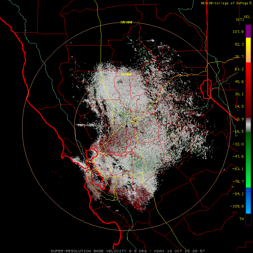Click the -63.1 velocity scale value
253x253 pixels.
pos(238,169)
